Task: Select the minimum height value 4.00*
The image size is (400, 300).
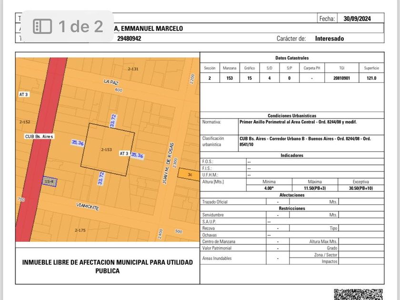Action: point(269,188)
